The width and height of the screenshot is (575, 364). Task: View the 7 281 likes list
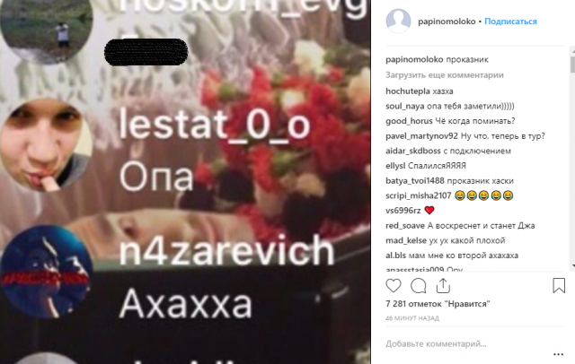[438, 304]
